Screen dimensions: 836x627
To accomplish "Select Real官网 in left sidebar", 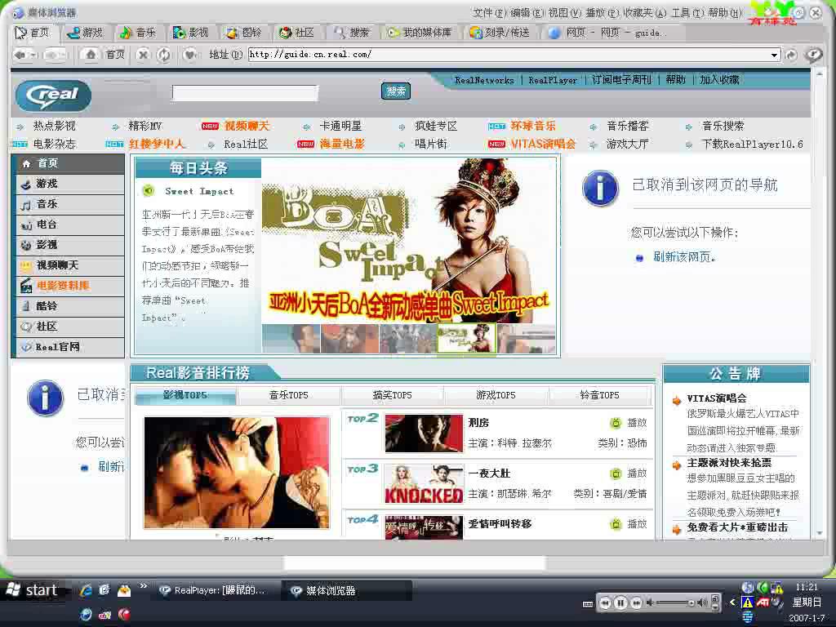I will tap(69, 347).
